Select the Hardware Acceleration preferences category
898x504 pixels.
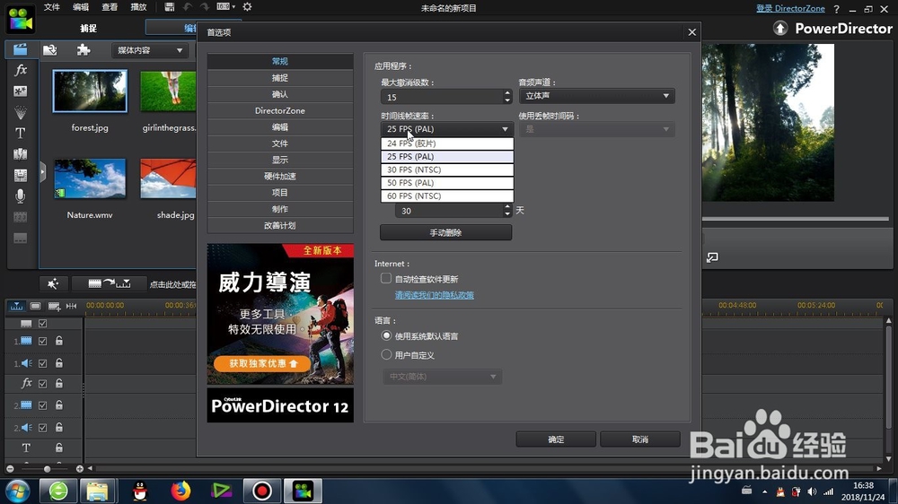click(x=280, y=176)
